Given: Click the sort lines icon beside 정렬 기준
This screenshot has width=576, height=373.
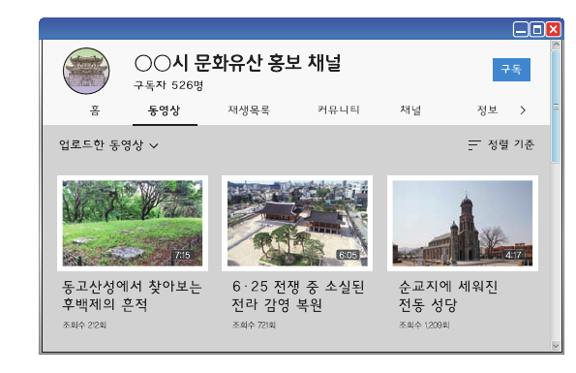Looking at the screenshot, I should click(x=474, y=145).
